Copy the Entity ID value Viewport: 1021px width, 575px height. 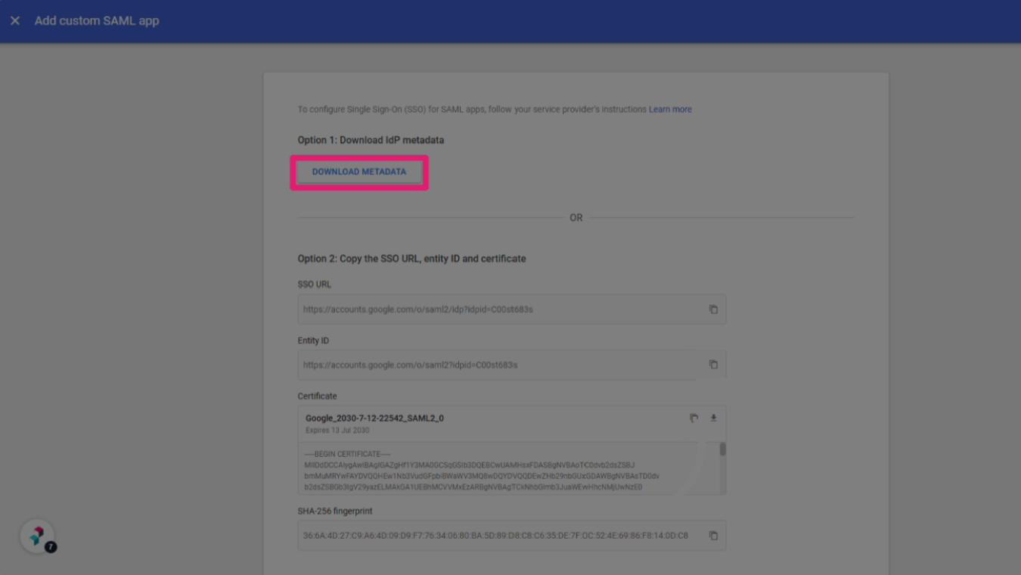pos(713,365)
